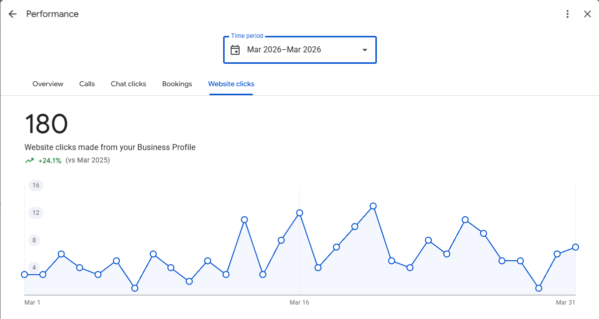The height and width of the screenshot is (319, 599).
Task: Click the 180 total clicks number
Action: [46, 124]
